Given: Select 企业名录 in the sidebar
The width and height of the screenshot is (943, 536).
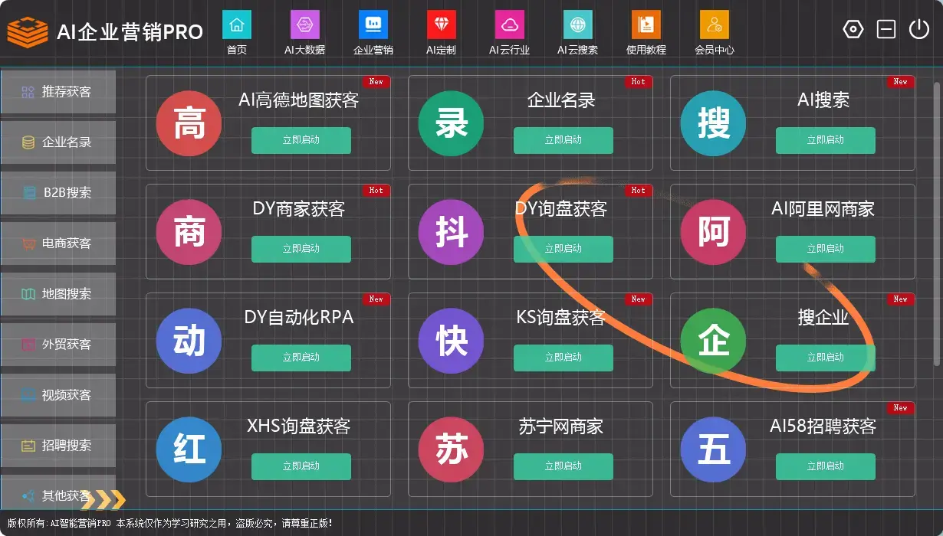Looking at the screenshot, I should pyautogui.click(x=58, y=142).
